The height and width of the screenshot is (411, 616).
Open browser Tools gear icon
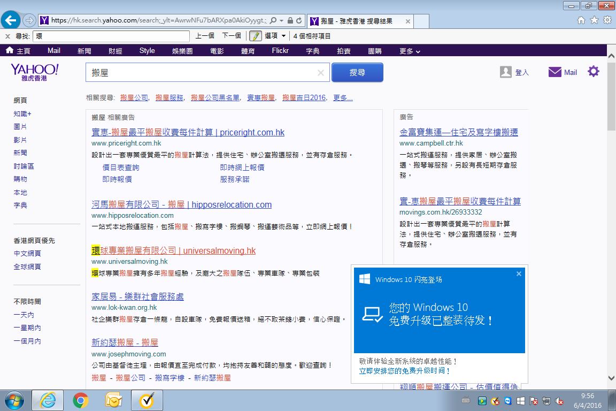[607, 20]
